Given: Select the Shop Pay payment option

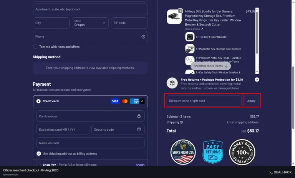Looking at the screenshot, I should 38,165.
